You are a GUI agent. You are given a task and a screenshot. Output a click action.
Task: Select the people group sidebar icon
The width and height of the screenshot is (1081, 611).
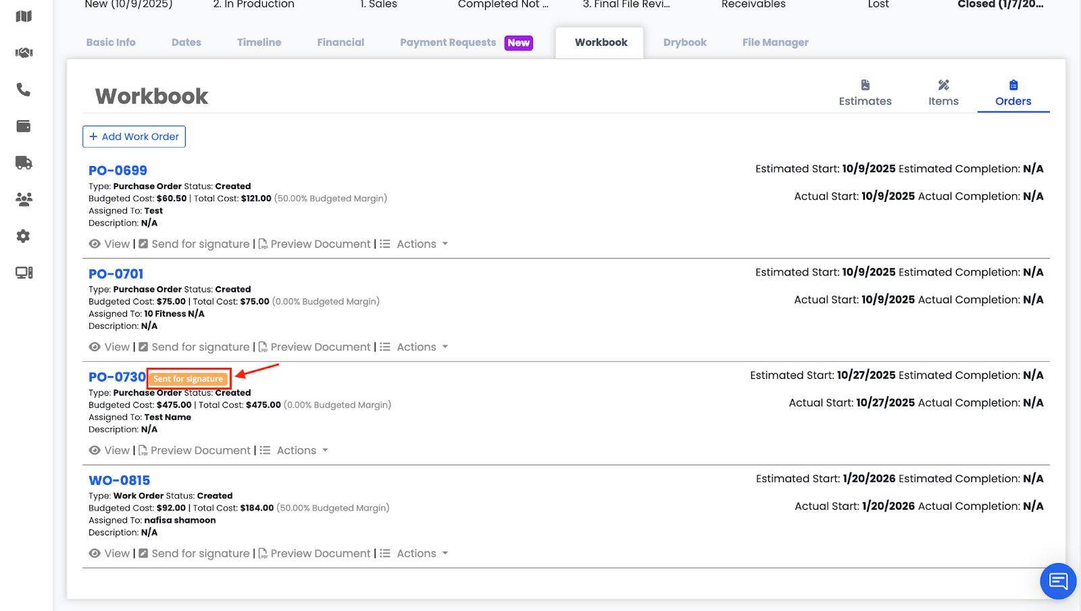[24, 199]
